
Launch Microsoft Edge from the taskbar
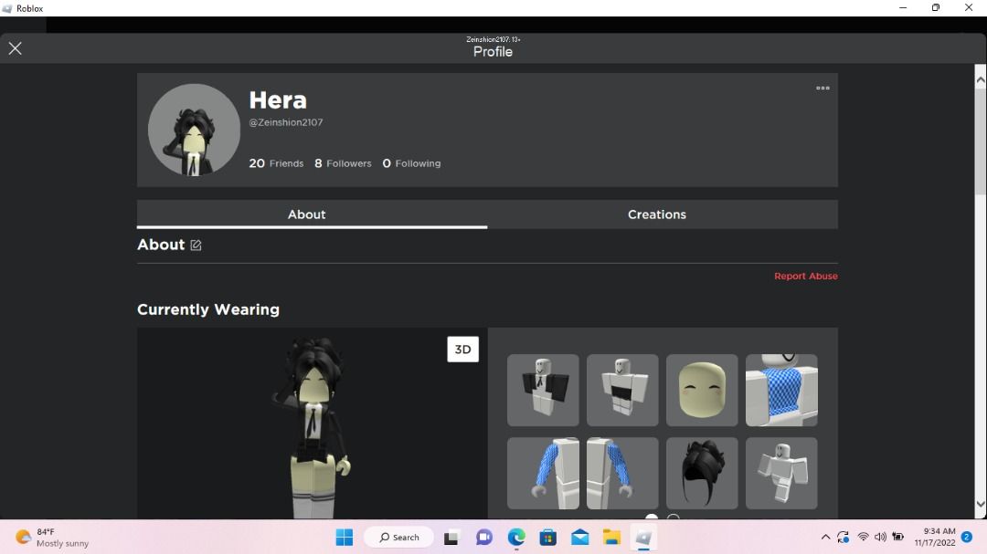pyautogui.click(x=515, y=537)
